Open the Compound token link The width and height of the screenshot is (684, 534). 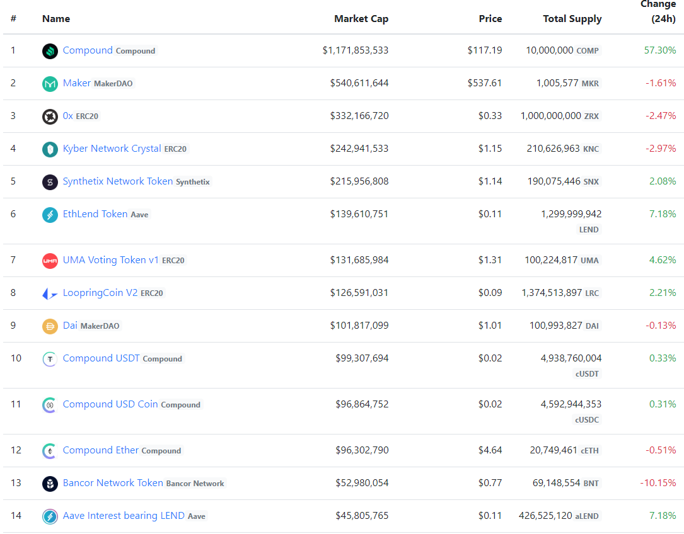[88, 50]
